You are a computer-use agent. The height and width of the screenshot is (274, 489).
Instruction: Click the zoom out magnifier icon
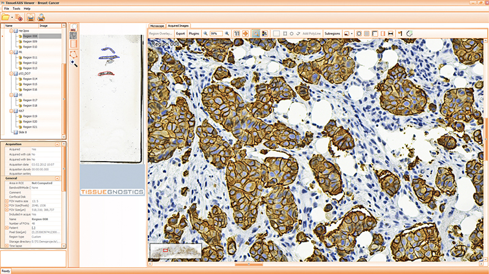point(205,33)
